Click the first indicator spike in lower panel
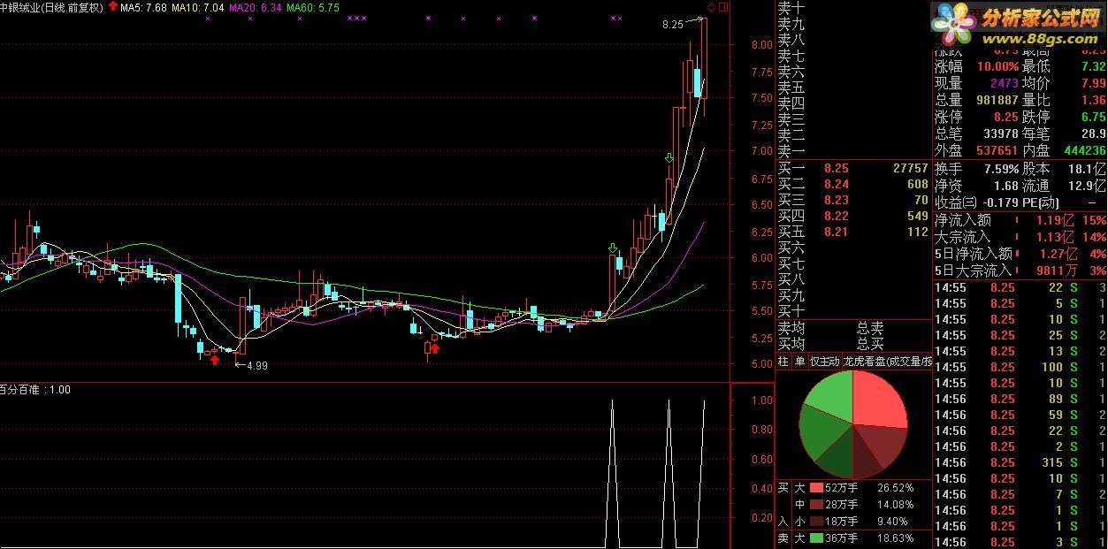Viewport: 1108px width, 549px height. [611, 473]
